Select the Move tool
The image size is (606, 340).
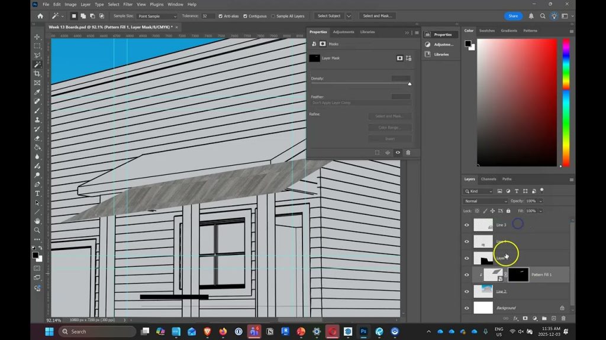click(37, 37)
